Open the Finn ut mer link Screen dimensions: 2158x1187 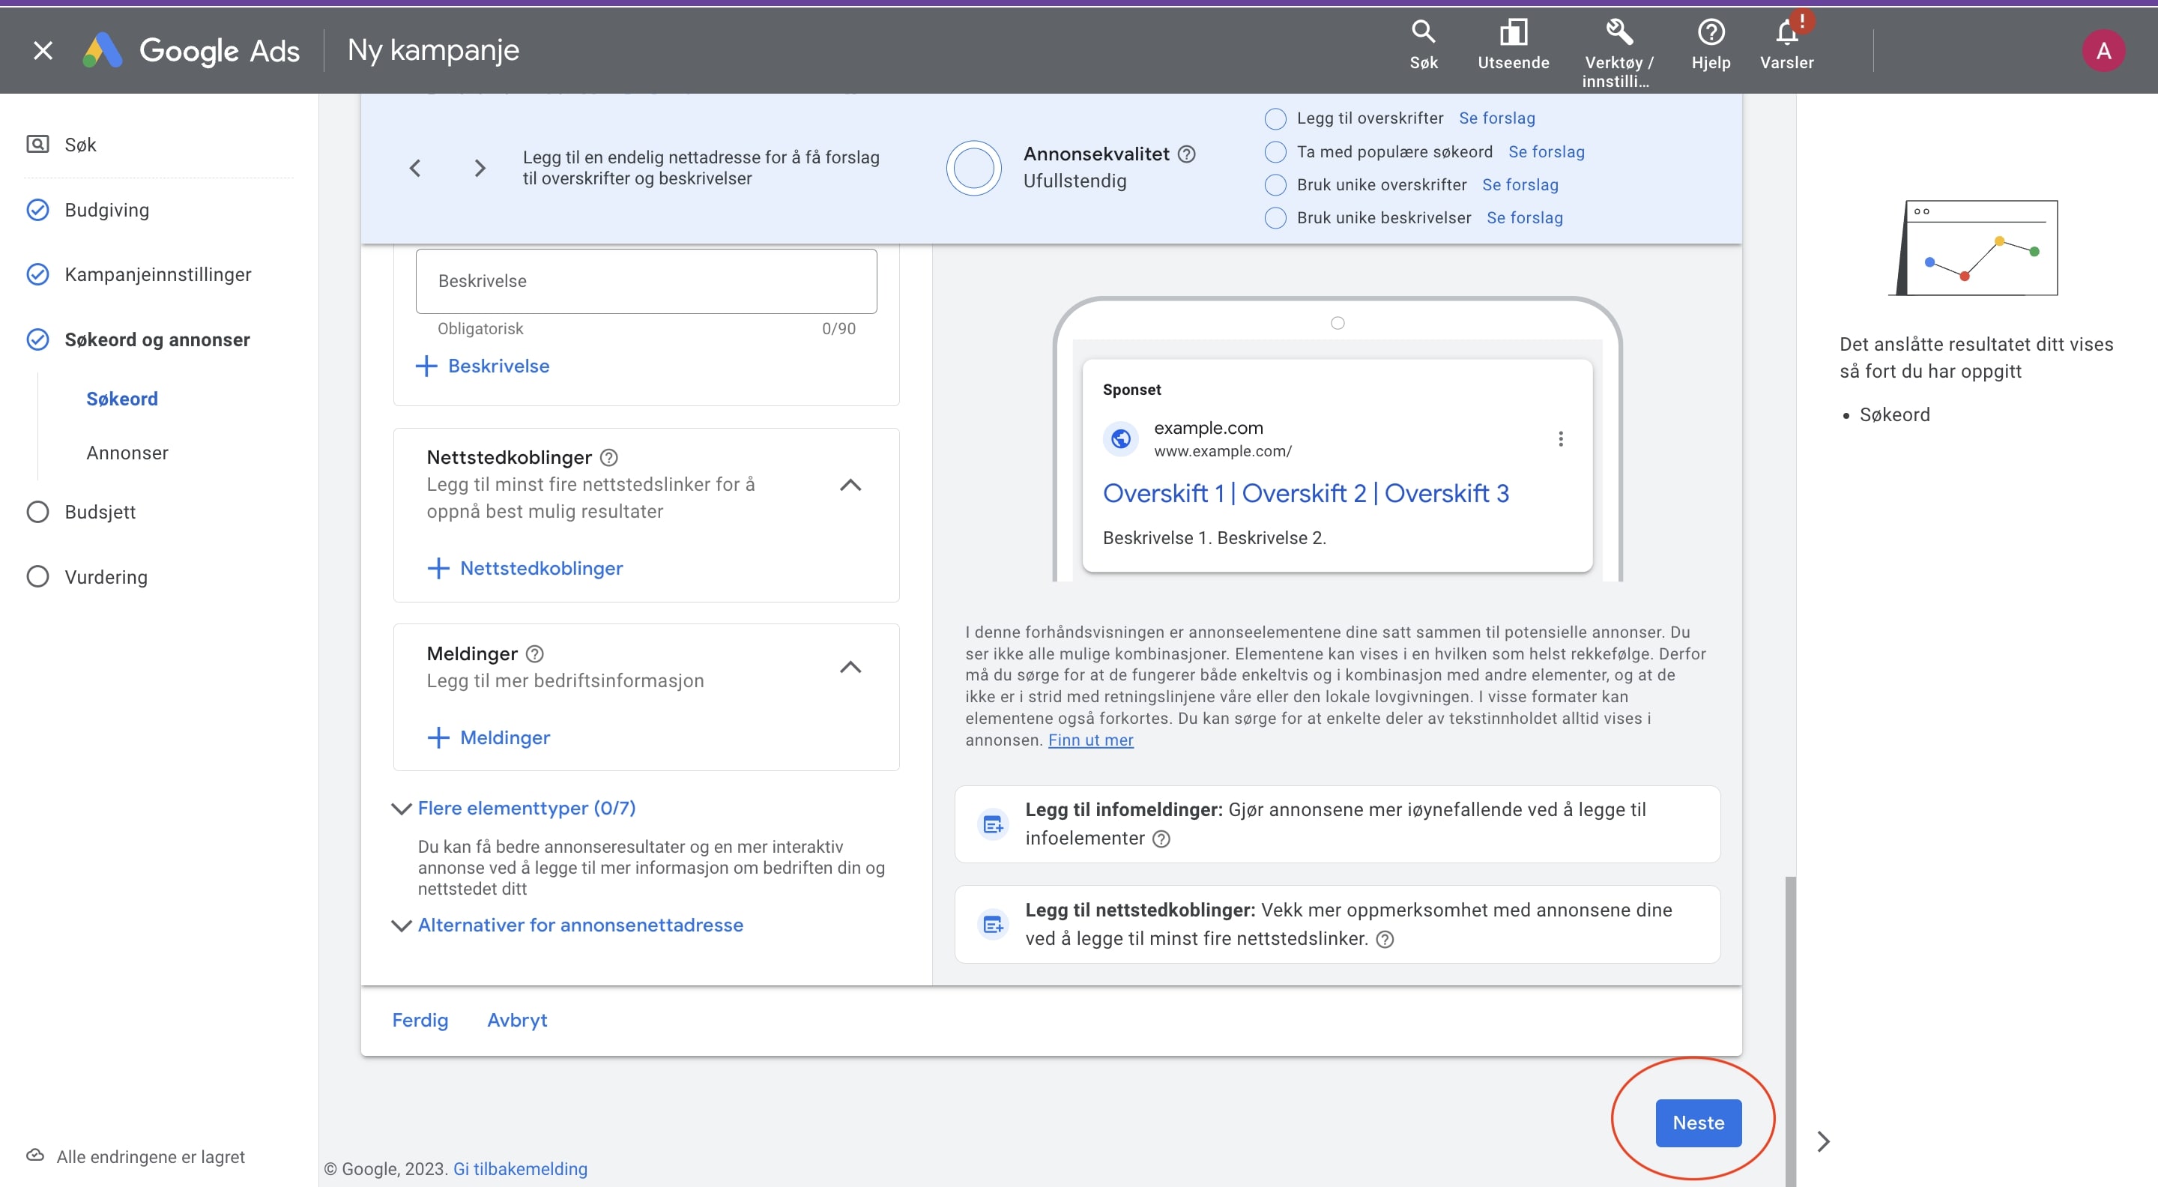[1090, 740]
